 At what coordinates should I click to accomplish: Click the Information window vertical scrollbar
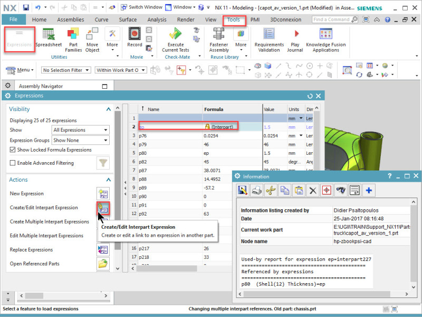point(414,244)
